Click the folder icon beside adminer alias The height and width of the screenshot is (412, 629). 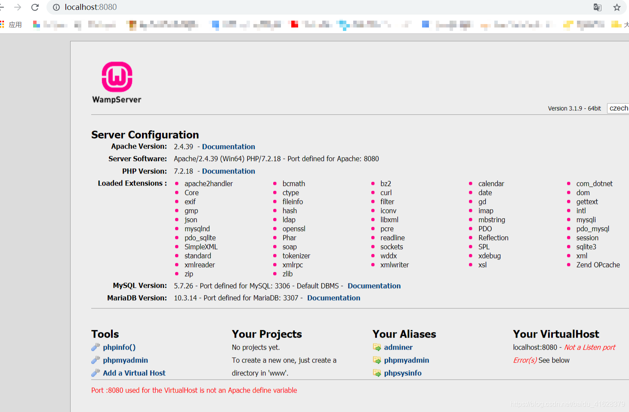pyautogui.click(x=377, y=347)
